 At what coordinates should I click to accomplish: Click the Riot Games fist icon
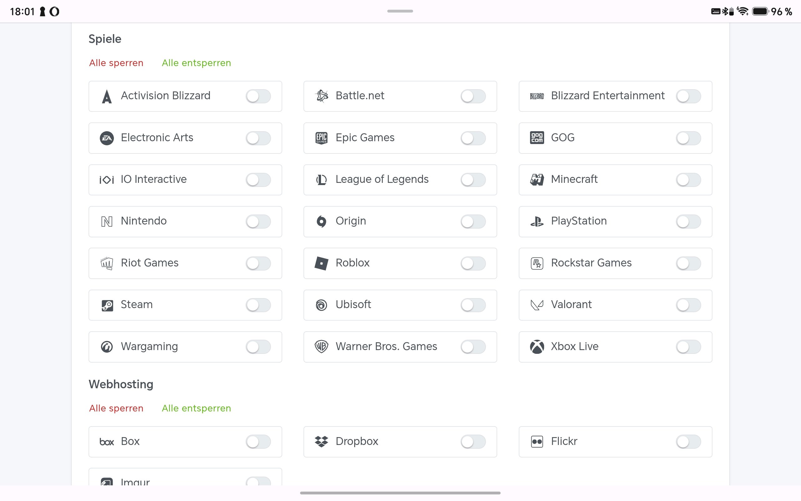pyautogui.click(x=107, y=263)
